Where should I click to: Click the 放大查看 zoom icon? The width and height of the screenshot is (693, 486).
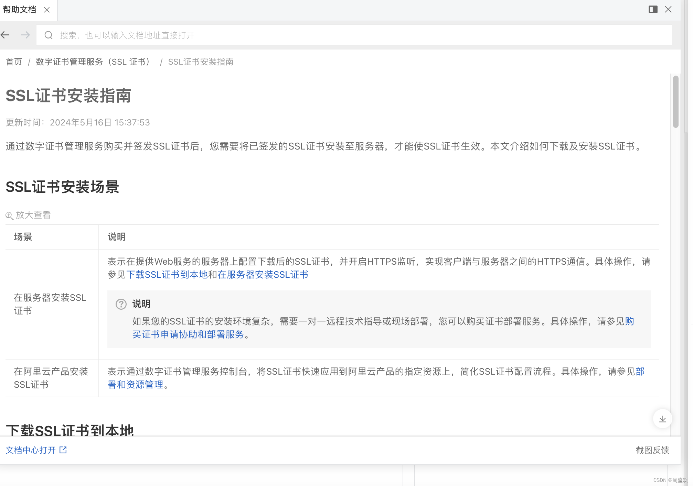click(9, 216)
